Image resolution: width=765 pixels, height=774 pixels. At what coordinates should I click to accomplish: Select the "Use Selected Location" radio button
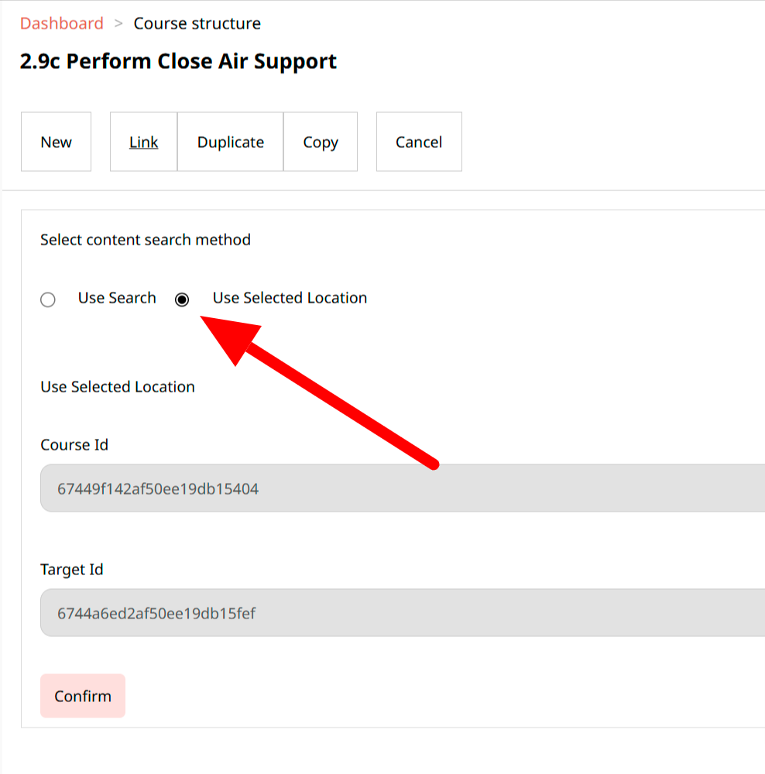coord(181,300)
